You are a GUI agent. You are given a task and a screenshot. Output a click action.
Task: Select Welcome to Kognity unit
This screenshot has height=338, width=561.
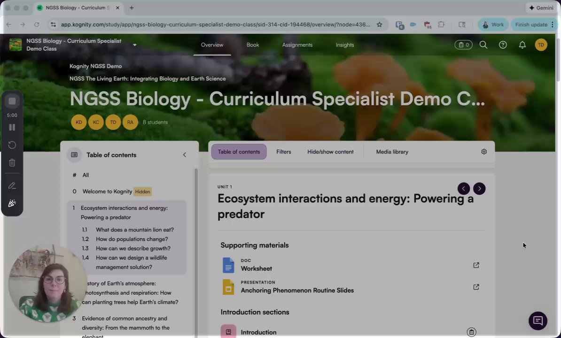(107, 192)
